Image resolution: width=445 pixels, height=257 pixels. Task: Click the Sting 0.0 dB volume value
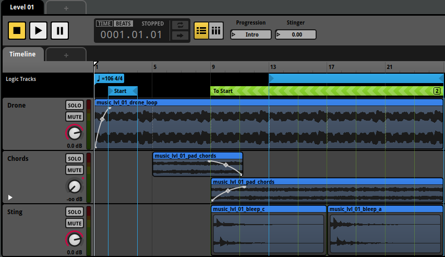(75, 252)
